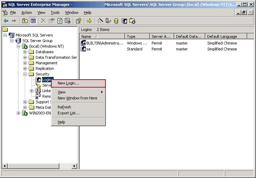Expand the Databases folder

(x=25, y=52)
